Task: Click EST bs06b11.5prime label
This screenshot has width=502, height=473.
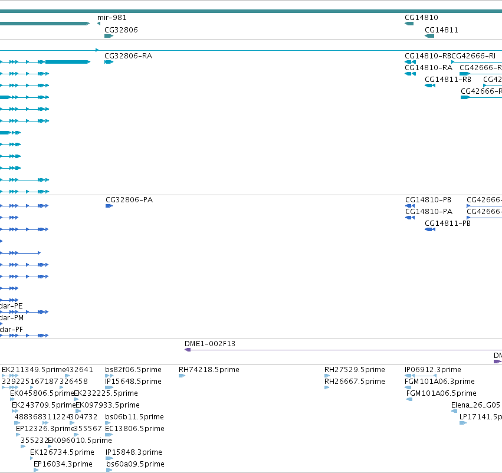Action: tap(134, 417)
